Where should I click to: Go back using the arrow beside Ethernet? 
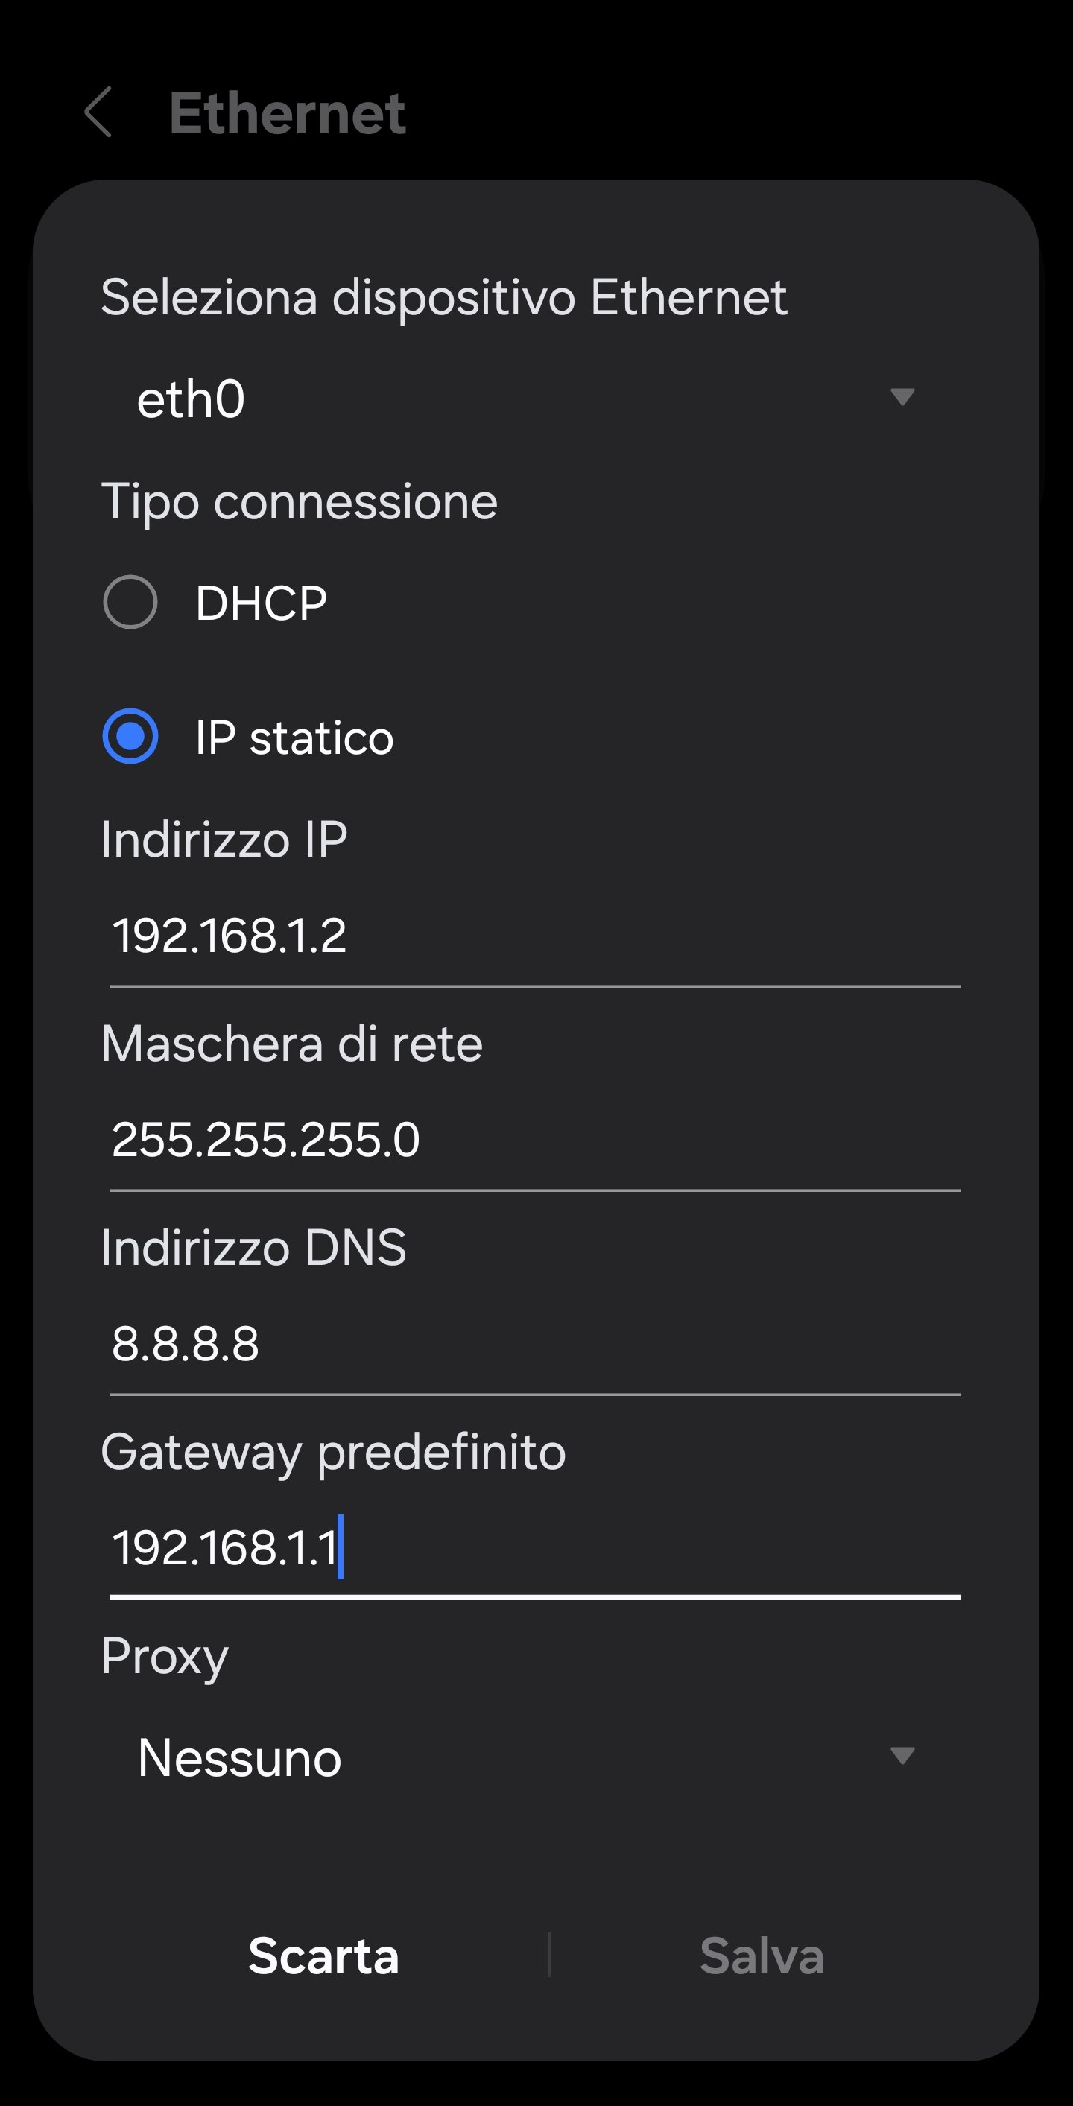[98, 112]
